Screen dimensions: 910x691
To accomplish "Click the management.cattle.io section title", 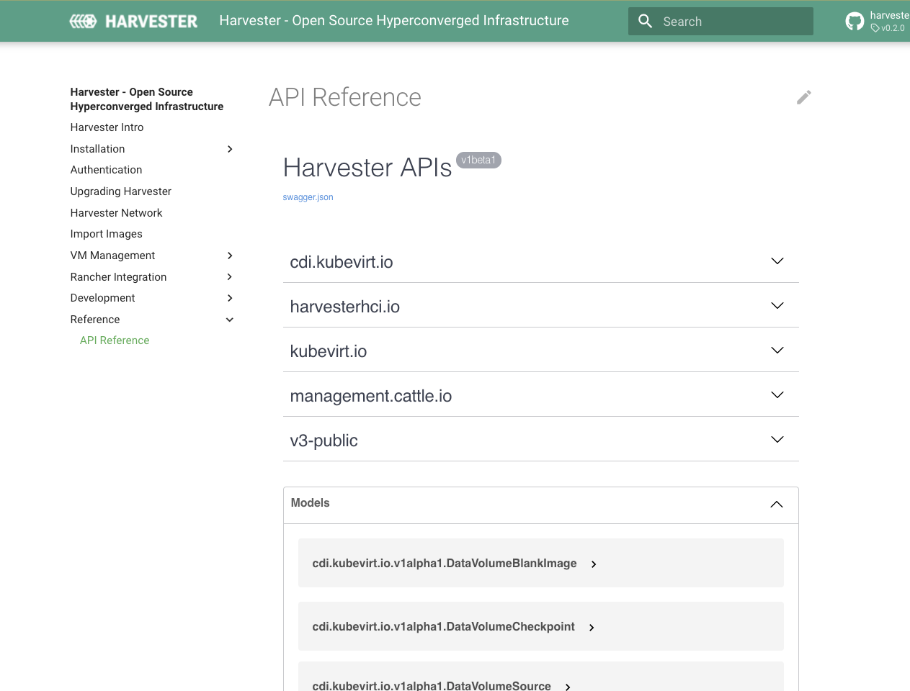I will click(x=371, y=396).
